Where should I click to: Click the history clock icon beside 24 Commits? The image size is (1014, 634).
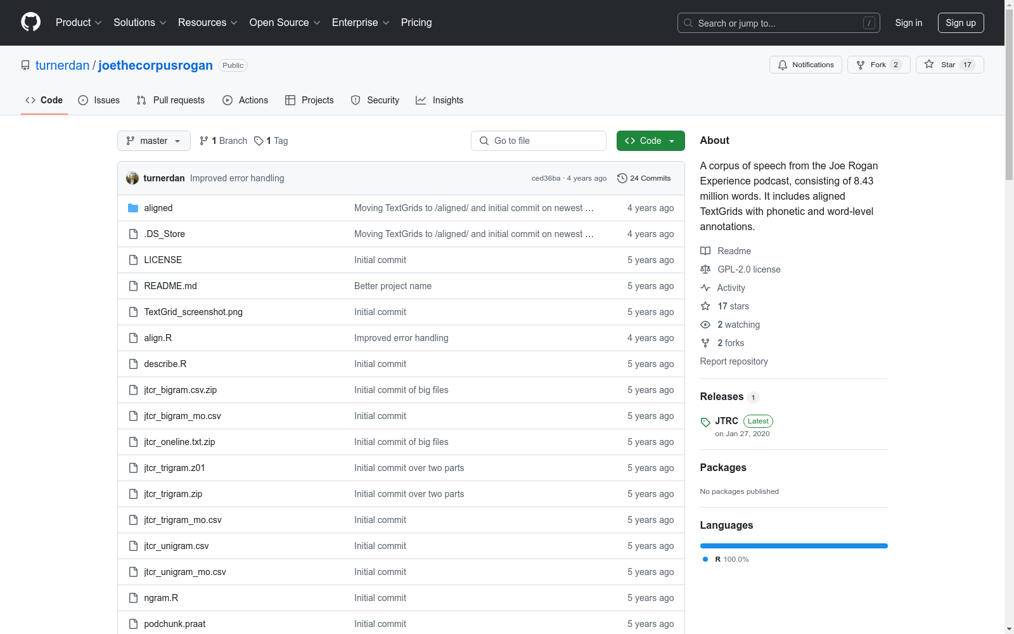pos(622,178)
